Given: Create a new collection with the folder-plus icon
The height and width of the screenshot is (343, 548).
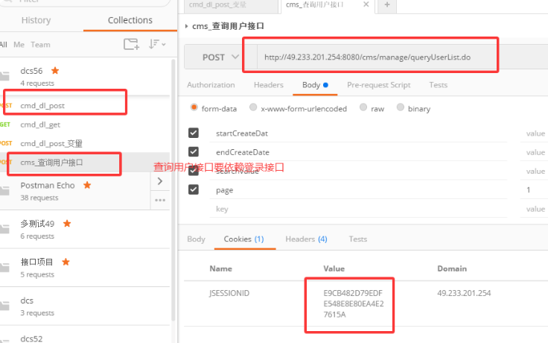Looking at the screenshot, I should 131,44.
